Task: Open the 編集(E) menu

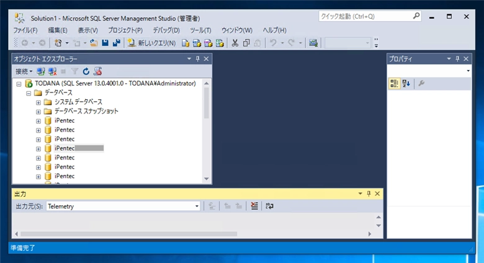Action: pyautogui.click(x=58, y=30)
